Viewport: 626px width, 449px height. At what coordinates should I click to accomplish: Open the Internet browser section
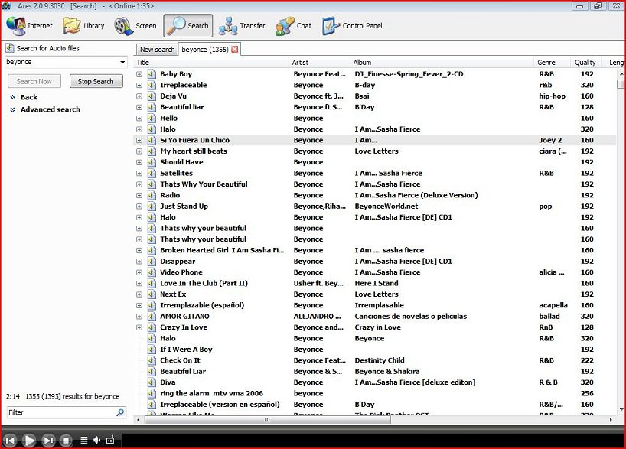point(30,26)
